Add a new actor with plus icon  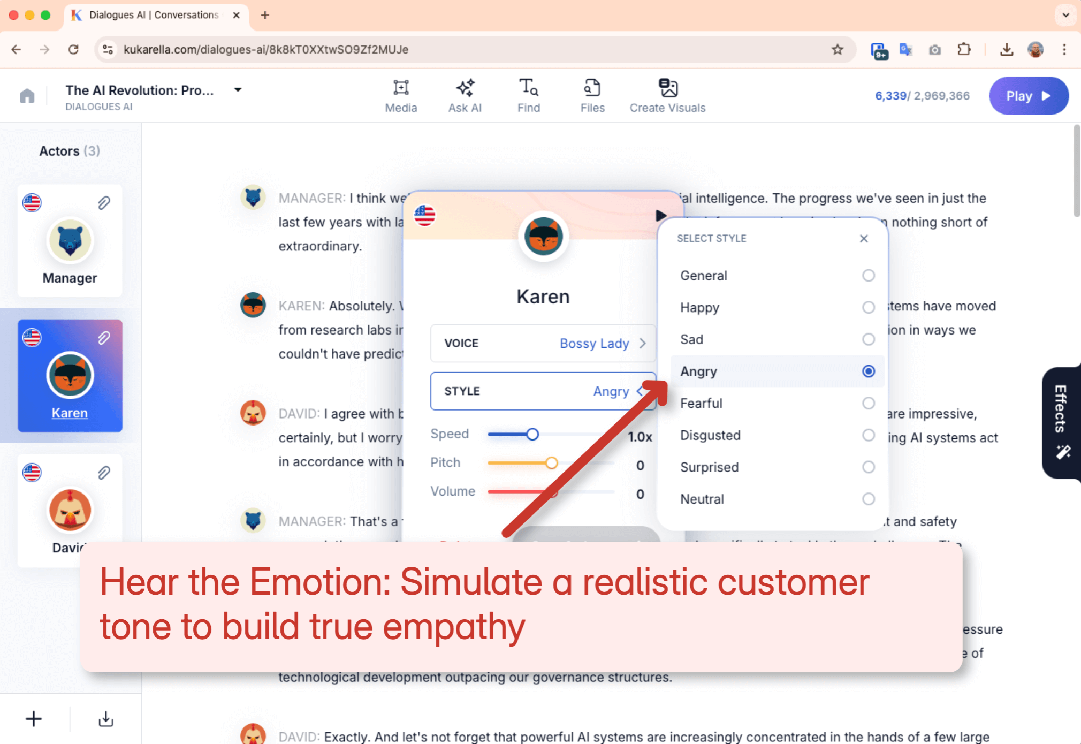click(33, 719)
